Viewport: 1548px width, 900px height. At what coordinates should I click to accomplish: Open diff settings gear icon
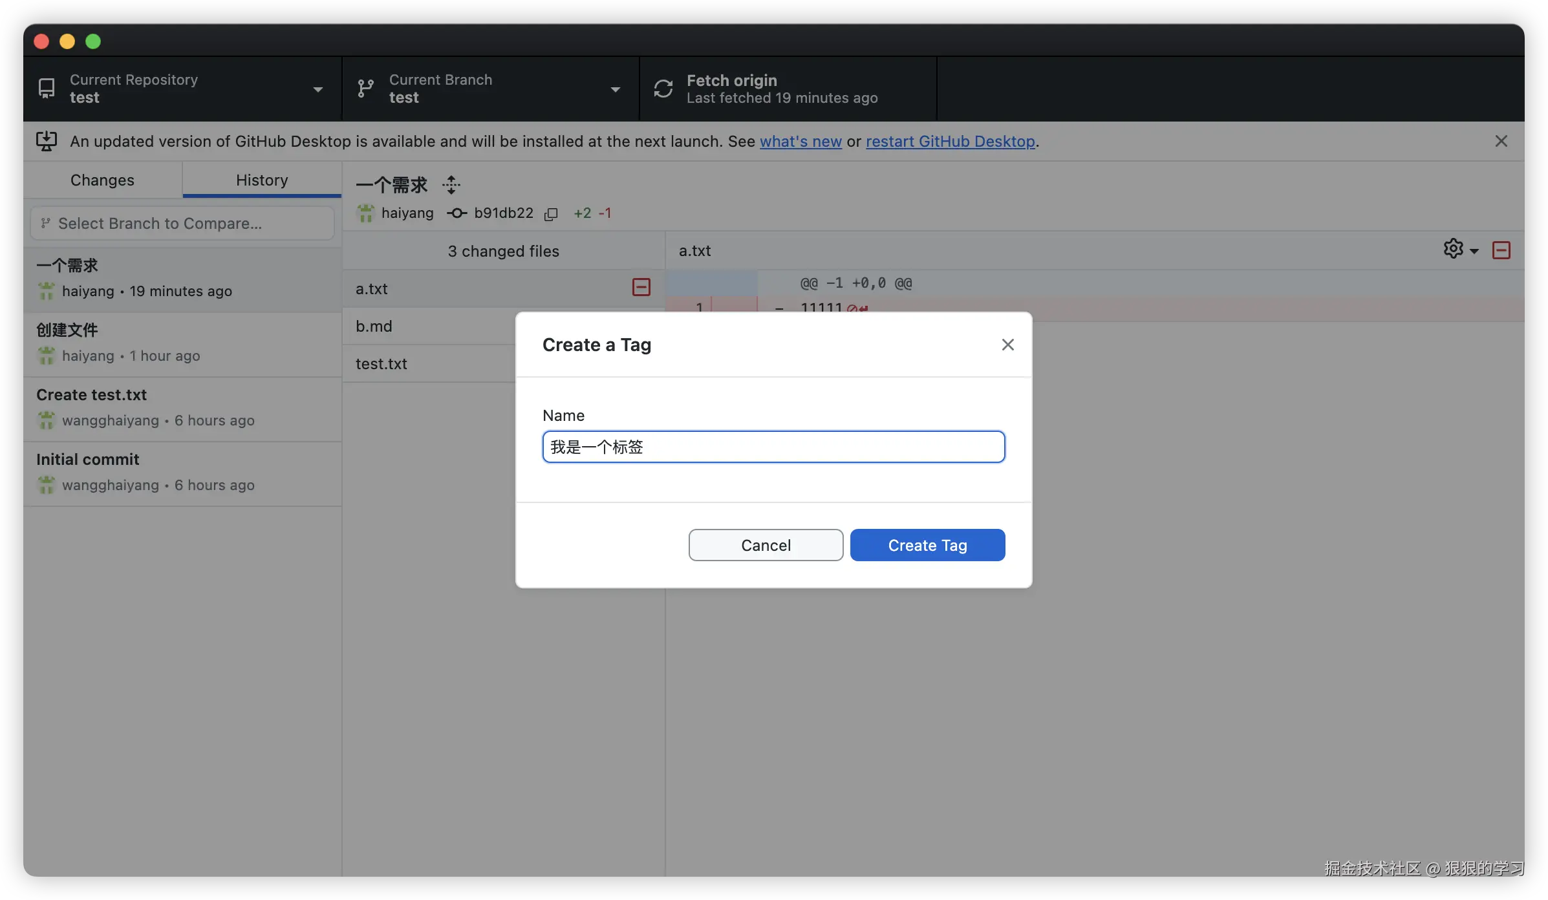click(x=1453, y=249)
